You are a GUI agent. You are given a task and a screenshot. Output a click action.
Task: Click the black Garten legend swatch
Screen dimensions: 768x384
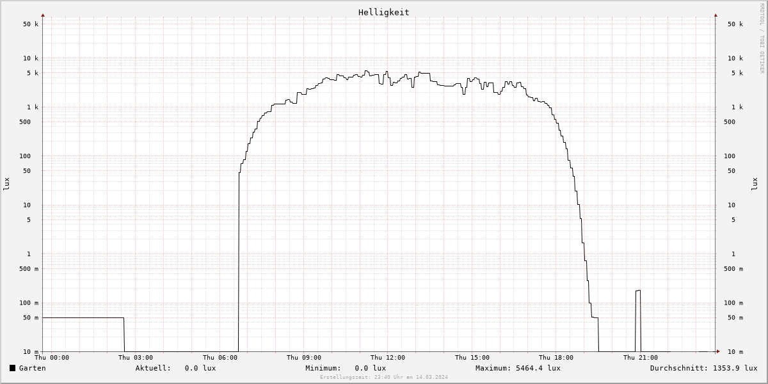(13, 368)
